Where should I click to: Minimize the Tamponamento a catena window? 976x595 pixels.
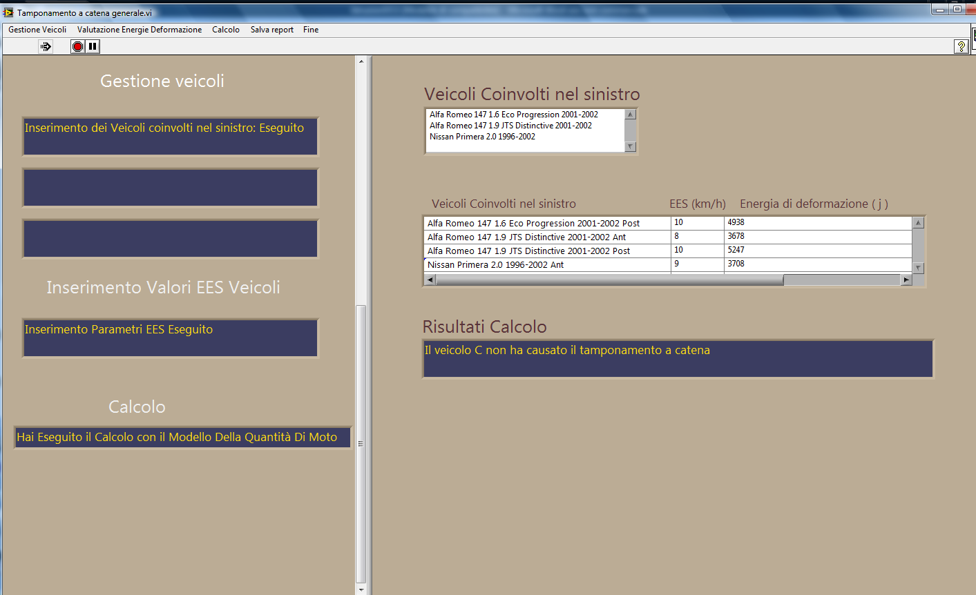(x=939, y=10)
